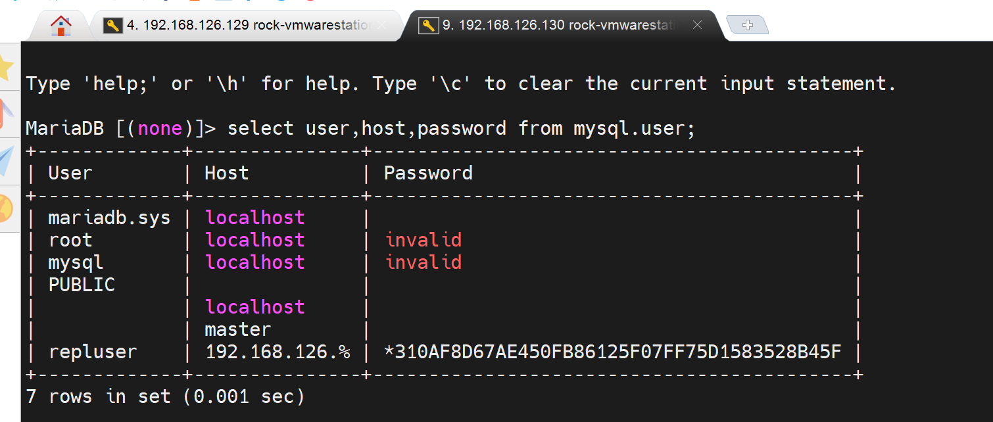Close the 192.168.126.130 session tab
993x422 pixels.
click(x=698, y=25)
